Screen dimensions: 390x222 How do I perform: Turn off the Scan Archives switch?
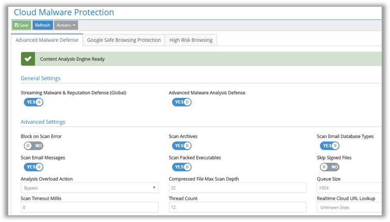182,146
